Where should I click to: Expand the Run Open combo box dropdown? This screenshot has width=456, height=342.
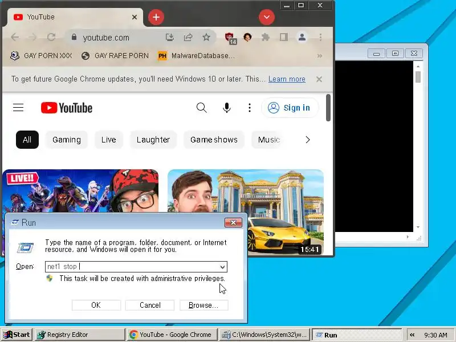pyautogui.click(x=222, y=267)
